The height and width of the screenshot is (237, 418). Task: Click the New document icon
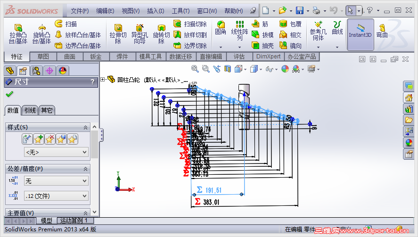click(x=265, y=10)
